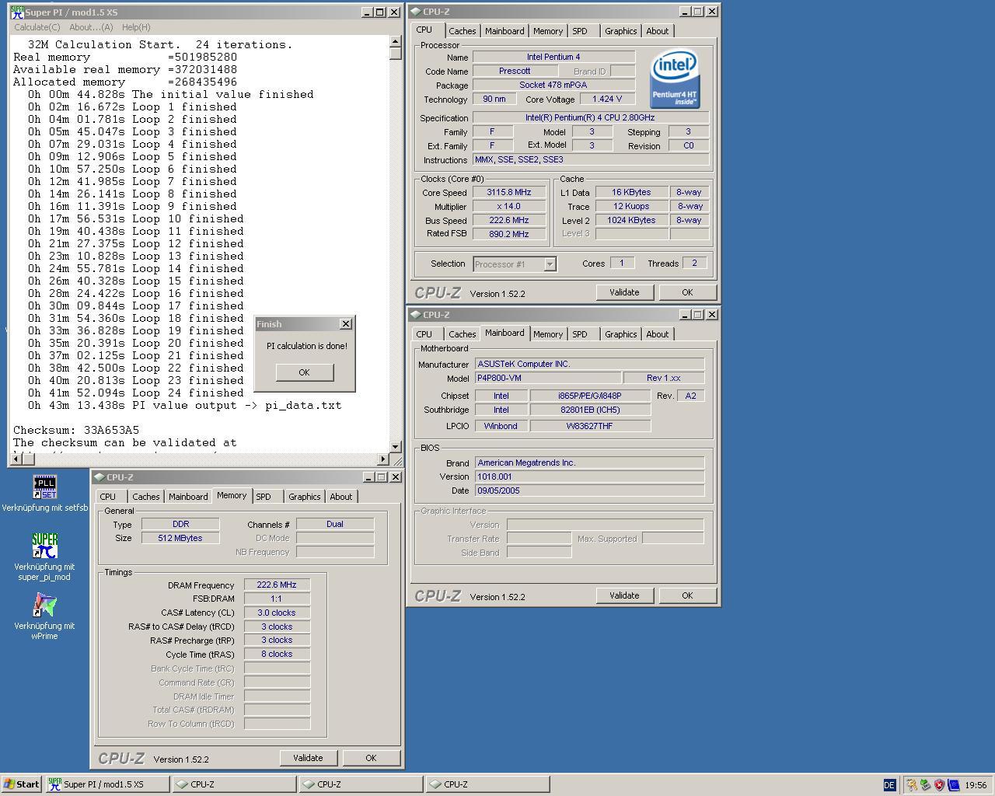
Task: Open the Windows Start menu
Action: [x=22, y=784]
